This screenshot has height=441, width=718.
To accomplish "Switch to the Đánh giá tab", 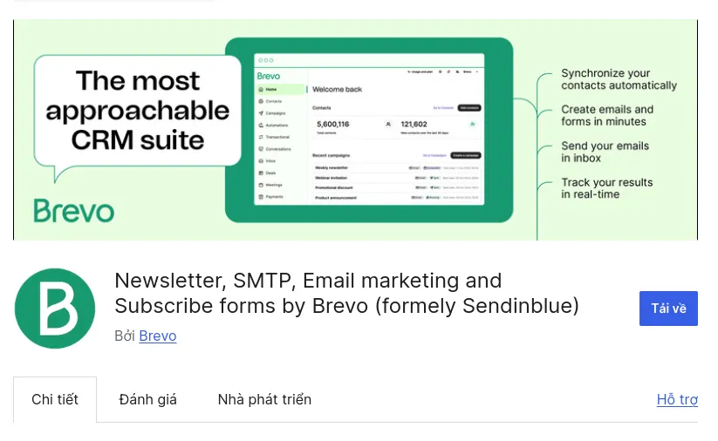I will [x=147, y=399].
